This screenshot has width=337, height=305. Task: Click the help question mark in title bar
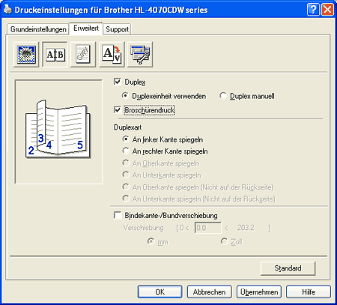click(x=313, y=10)
